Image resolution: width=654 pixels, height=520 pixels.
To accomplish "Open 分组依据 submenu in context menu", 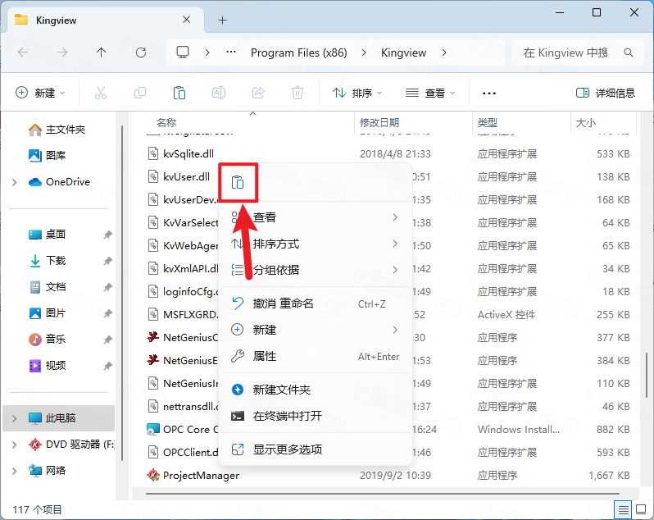I will click(316, 270).
